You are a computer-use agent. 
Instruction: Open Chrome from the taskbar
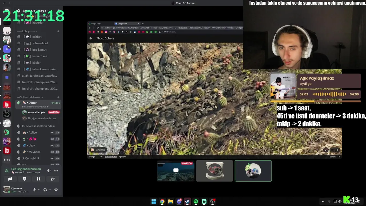162,201
